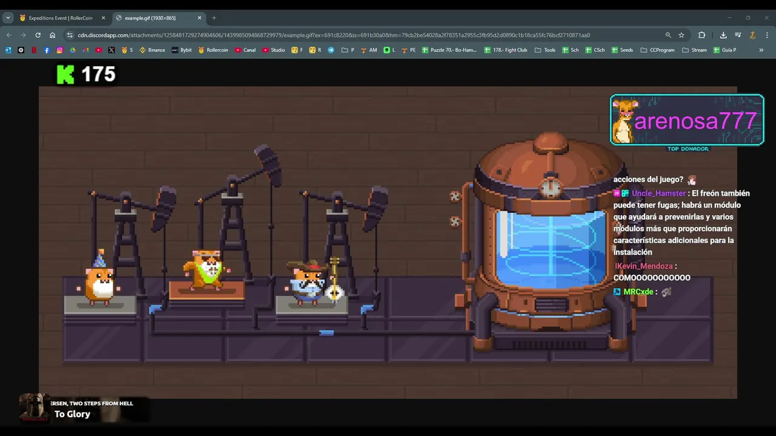Click the MRCxde chat username
The height and width of the screenshot is (436, 776).
638,292
